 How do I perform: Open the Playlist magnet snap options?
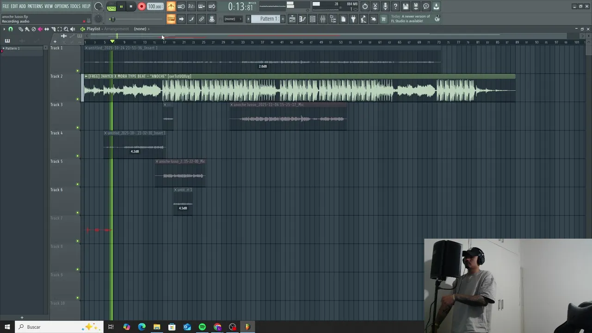tap(11, 29)
